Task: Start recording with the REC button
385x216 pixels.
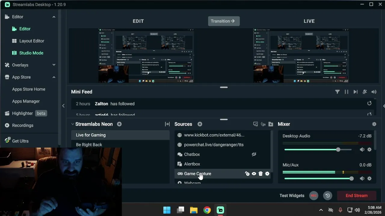Action: [314, 196]
